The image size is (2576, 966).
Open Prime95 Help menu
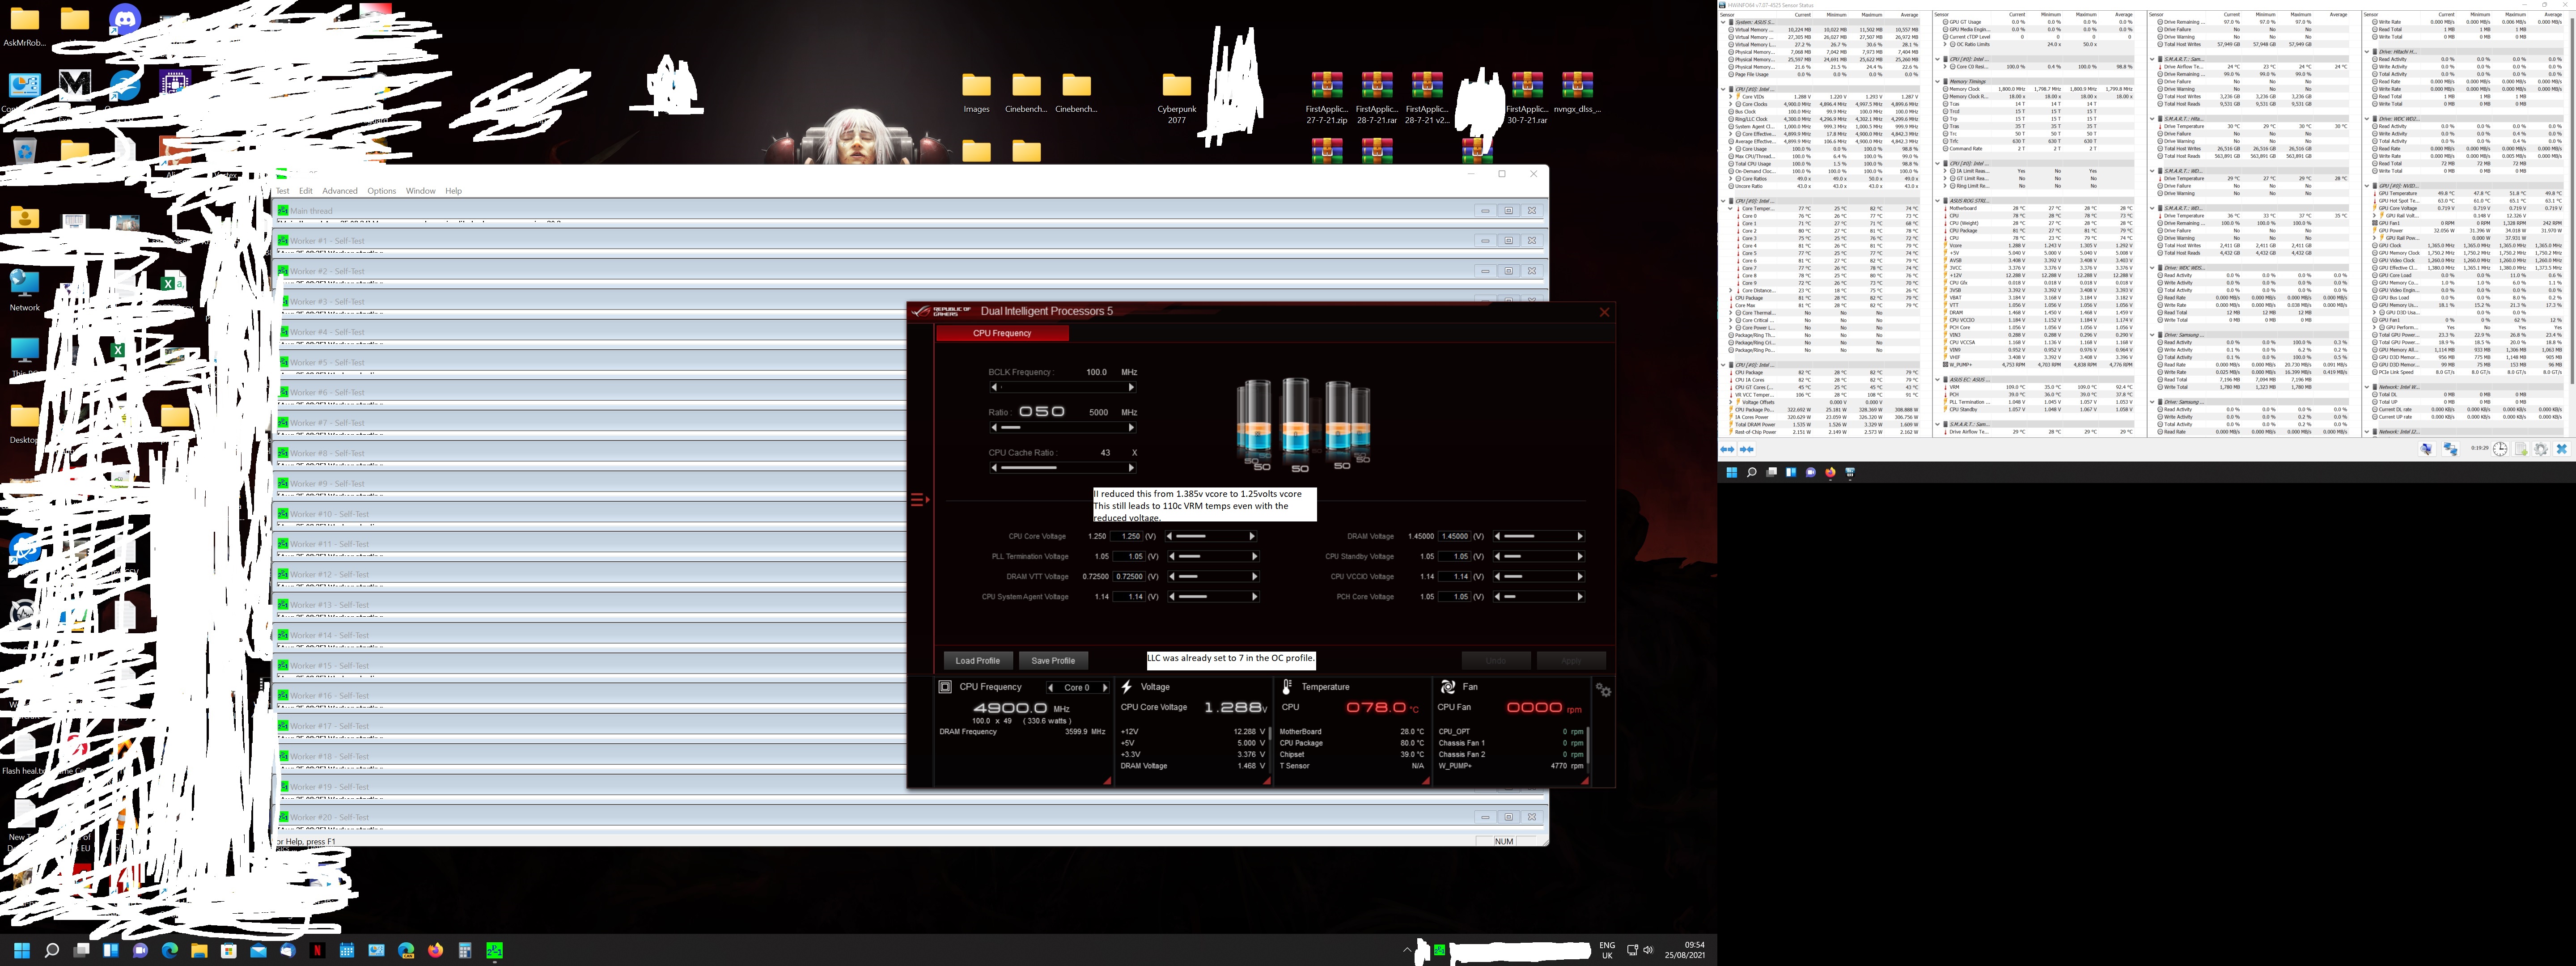[454, 191]
